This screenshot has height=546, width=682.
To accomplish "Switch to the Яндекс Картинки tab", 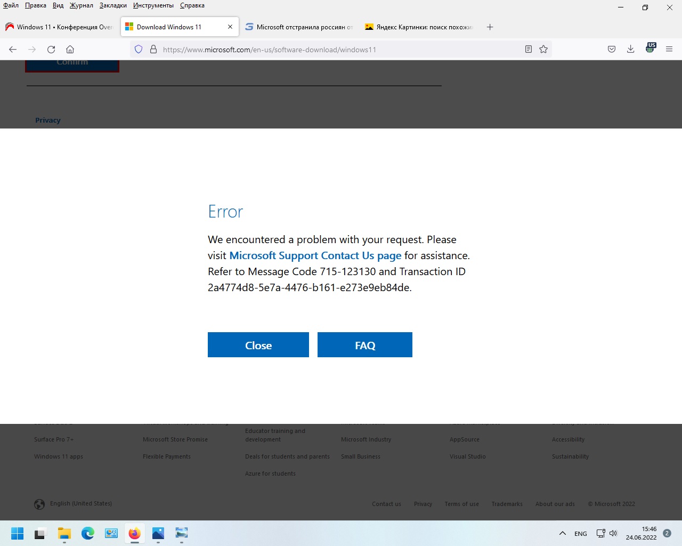I will click(x=419, y=27).
